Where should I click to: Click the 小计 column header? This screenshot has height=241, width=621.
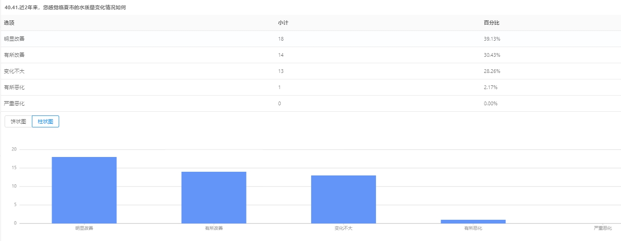pos(283,23)
